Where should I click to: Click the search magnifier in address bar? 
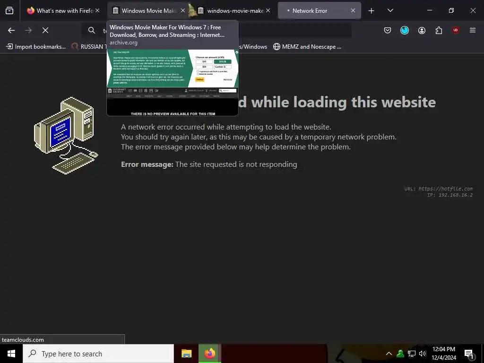click(x=91, y=30)
